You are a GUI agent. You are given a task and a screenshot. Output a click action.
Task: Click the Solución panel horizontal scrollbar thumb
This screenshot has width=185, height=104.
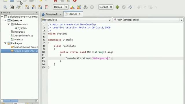[11, 101]
